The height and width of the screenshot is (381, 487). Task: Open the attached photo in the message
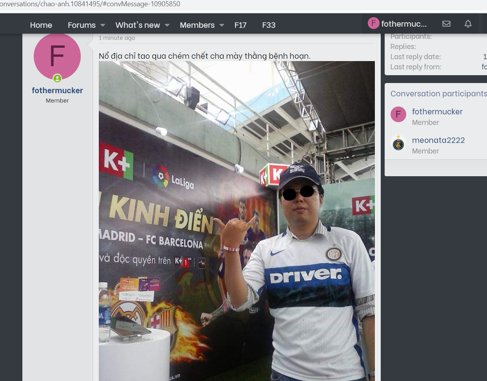point(237,221)
